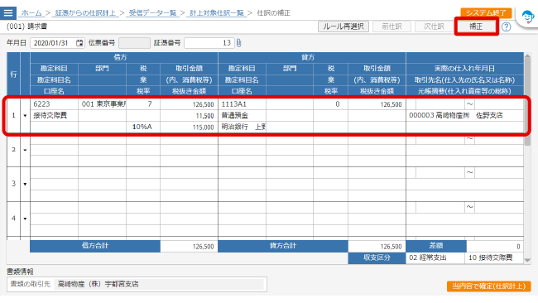The image size is (538, 303).
Task: Click the ルール再選択 button
Action: pos(343,26)
